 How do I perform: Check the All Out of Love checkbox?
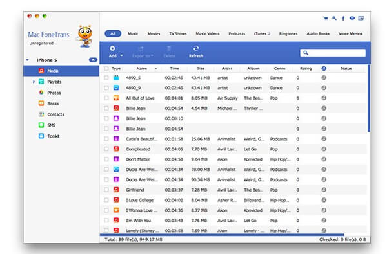106,98
